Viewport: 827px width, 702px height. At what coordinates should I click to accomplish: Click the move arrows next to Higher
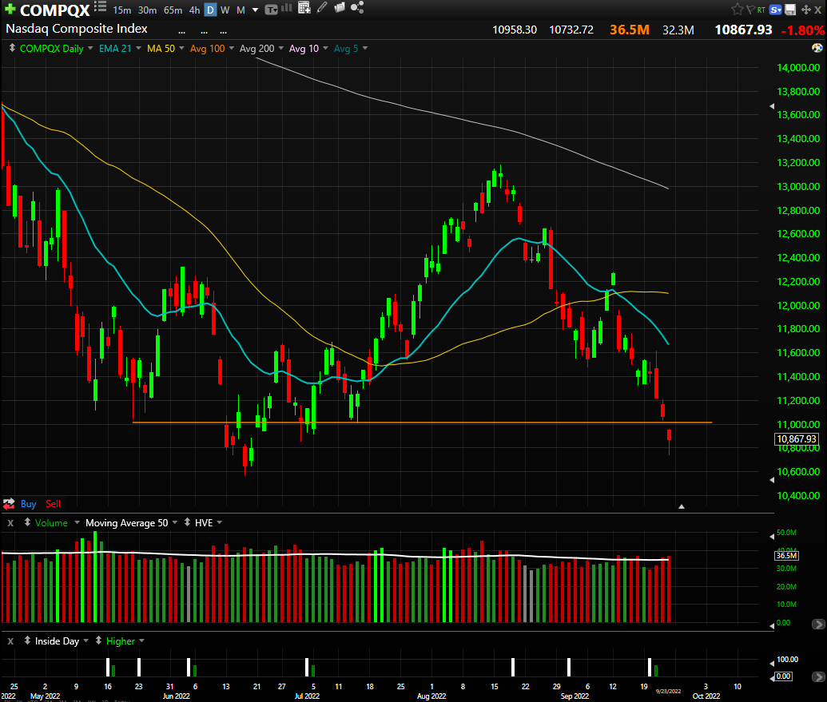point(98,641)
